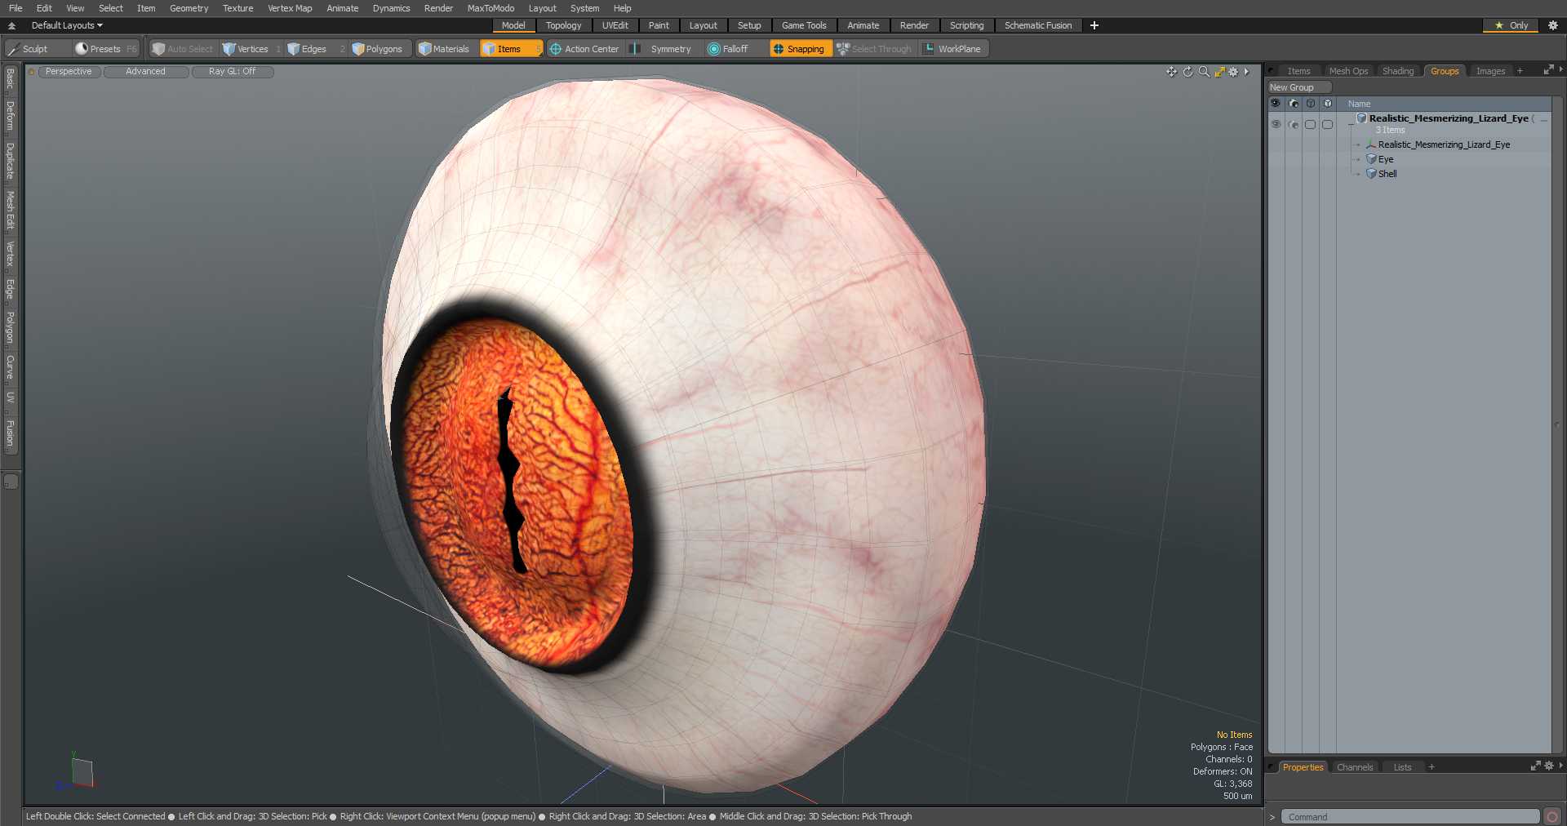Toggle Select Through mode
1567x826 pixels.
[x=874, y=49]
